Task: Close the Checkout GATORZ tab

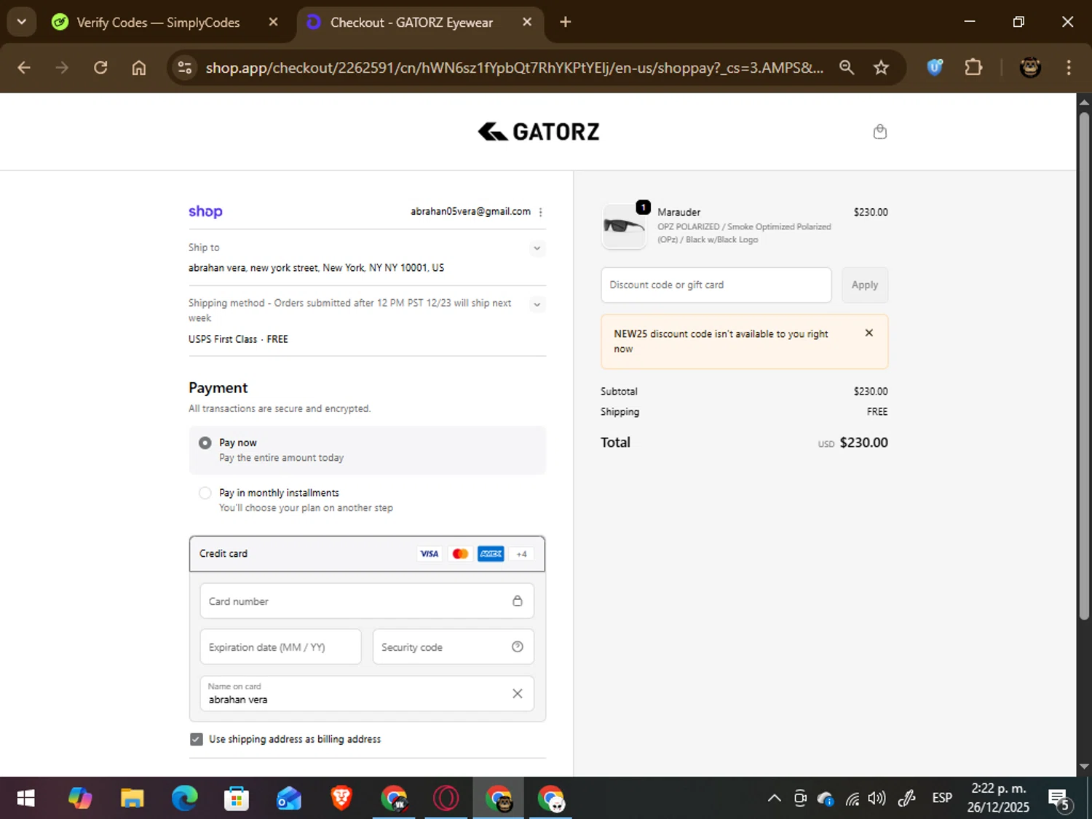Action: pos(527,22)
